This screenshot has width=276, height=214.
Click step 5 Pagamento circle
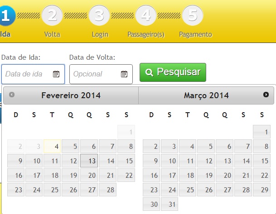[x=193, y=15]
